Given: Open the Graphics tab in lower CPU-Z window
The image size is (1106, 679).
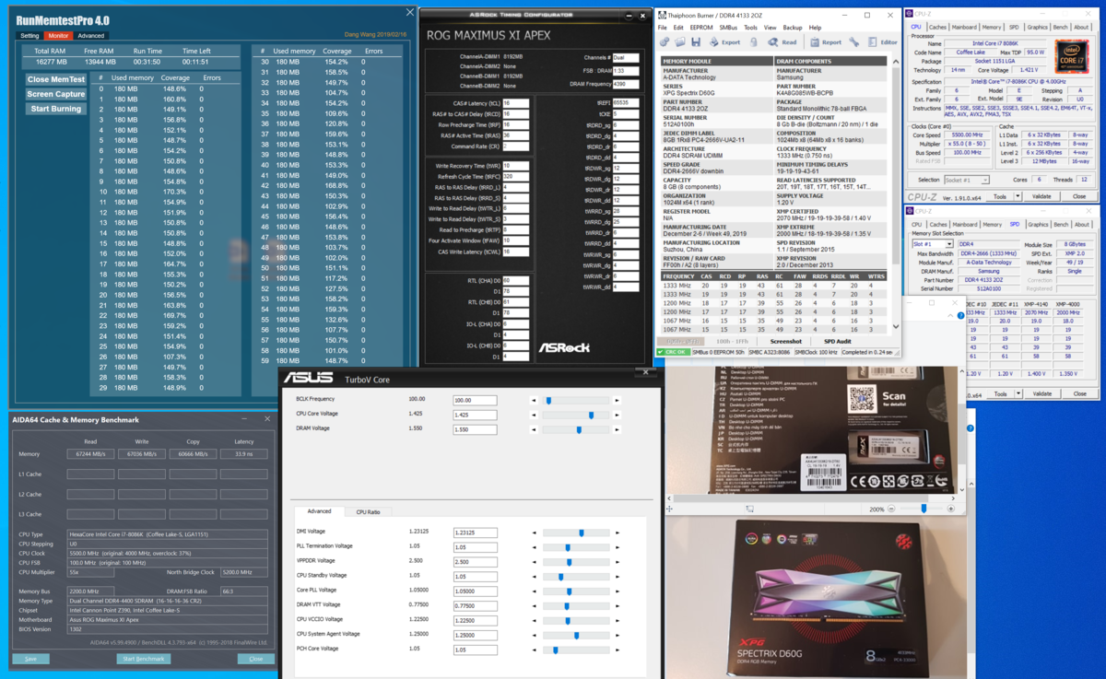Looking at the screenshot, I should [x=1038, y=225].
